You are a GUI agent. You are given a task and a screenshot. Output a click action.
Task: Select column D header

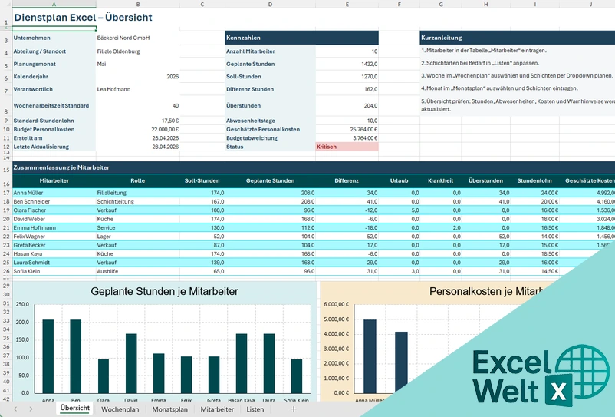click(270, 4)
